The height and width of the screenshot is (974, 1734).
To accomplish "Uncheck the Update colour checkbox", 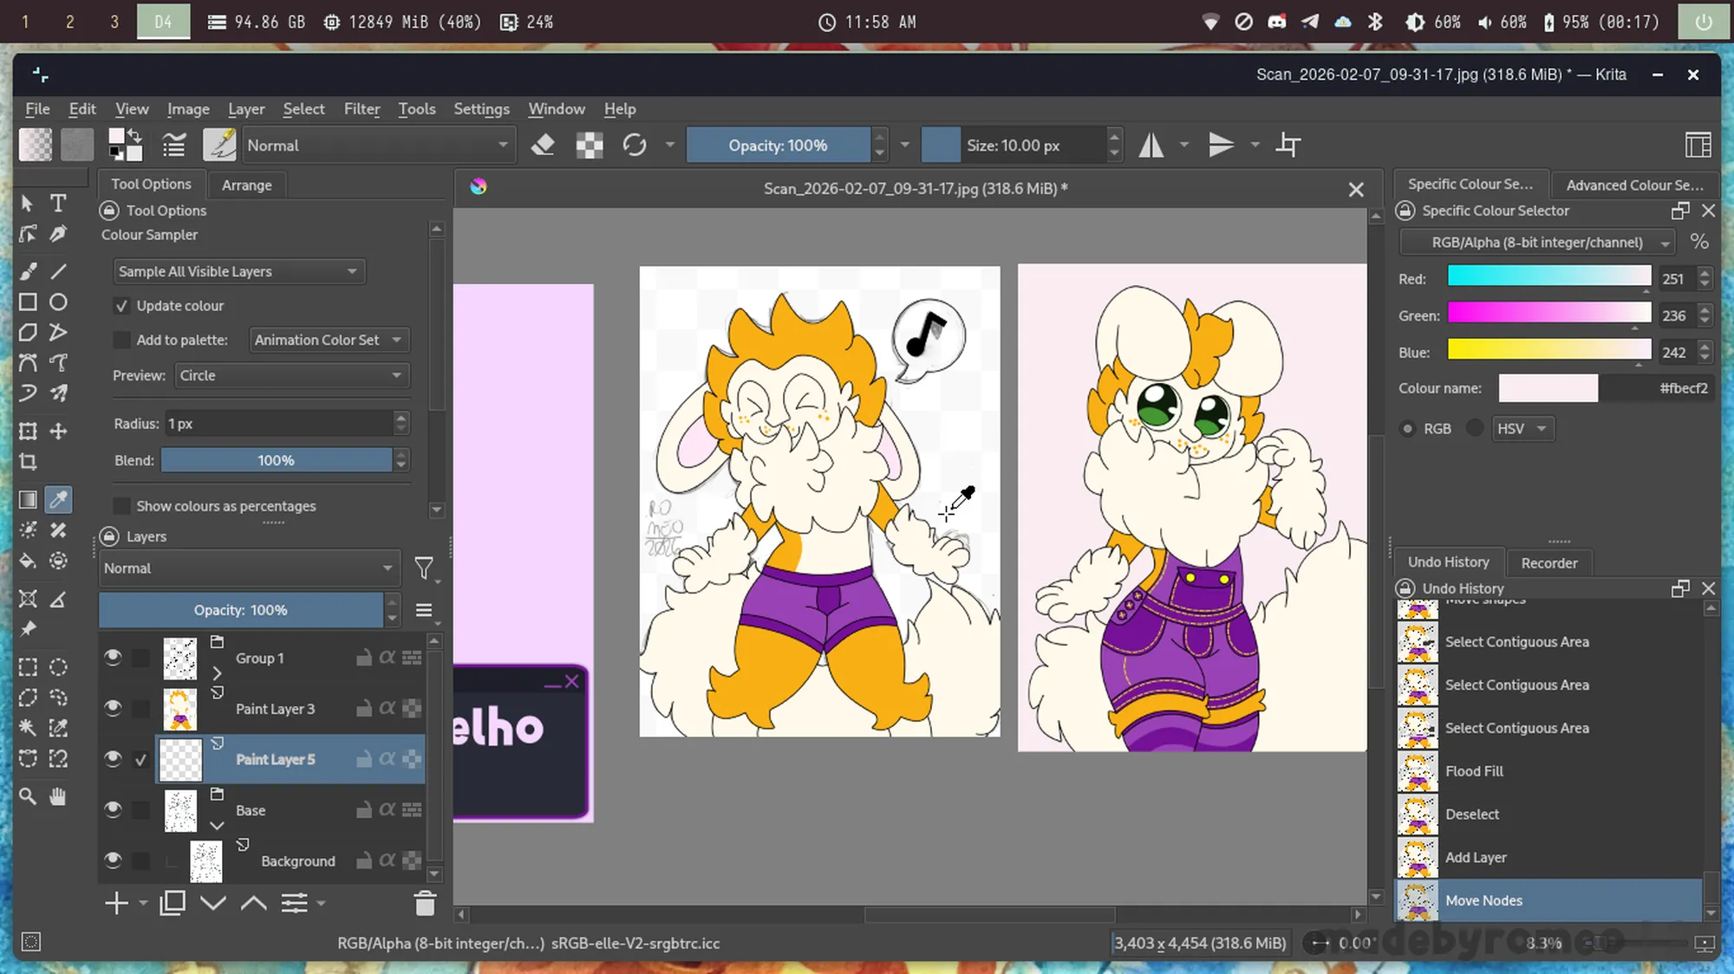I will (x=122, y=306).
